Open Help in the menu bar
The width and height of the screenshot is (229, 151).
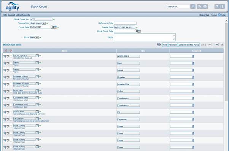(222, 15)
